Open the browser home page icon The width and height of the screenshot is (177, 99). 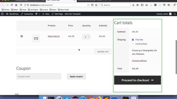point(16,5)
